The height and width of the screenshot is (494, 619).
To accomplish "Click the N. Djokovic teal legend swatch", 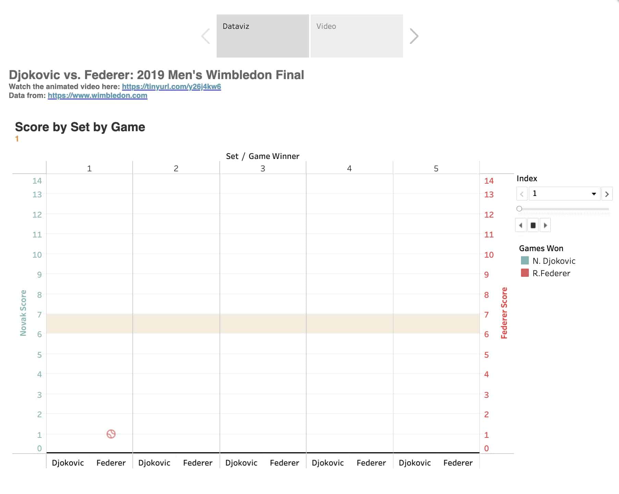I will [525, 260].
